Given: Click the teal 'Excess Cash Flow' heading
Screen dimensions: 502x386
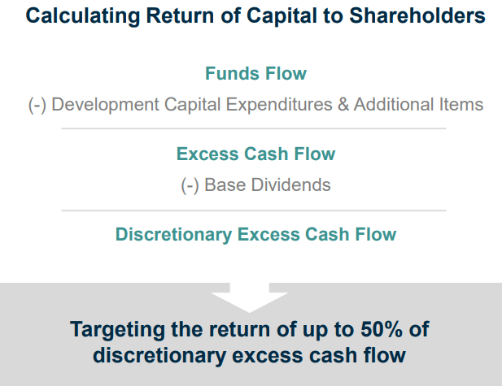Looking at the screenshot, I should pyautogui.click(x=255, y=154).
